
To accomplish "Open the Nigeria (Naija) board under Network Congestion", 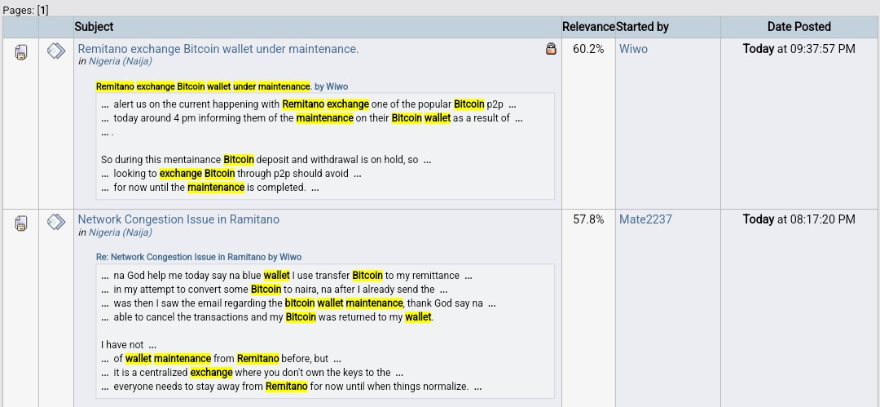I will coord(120,232).
